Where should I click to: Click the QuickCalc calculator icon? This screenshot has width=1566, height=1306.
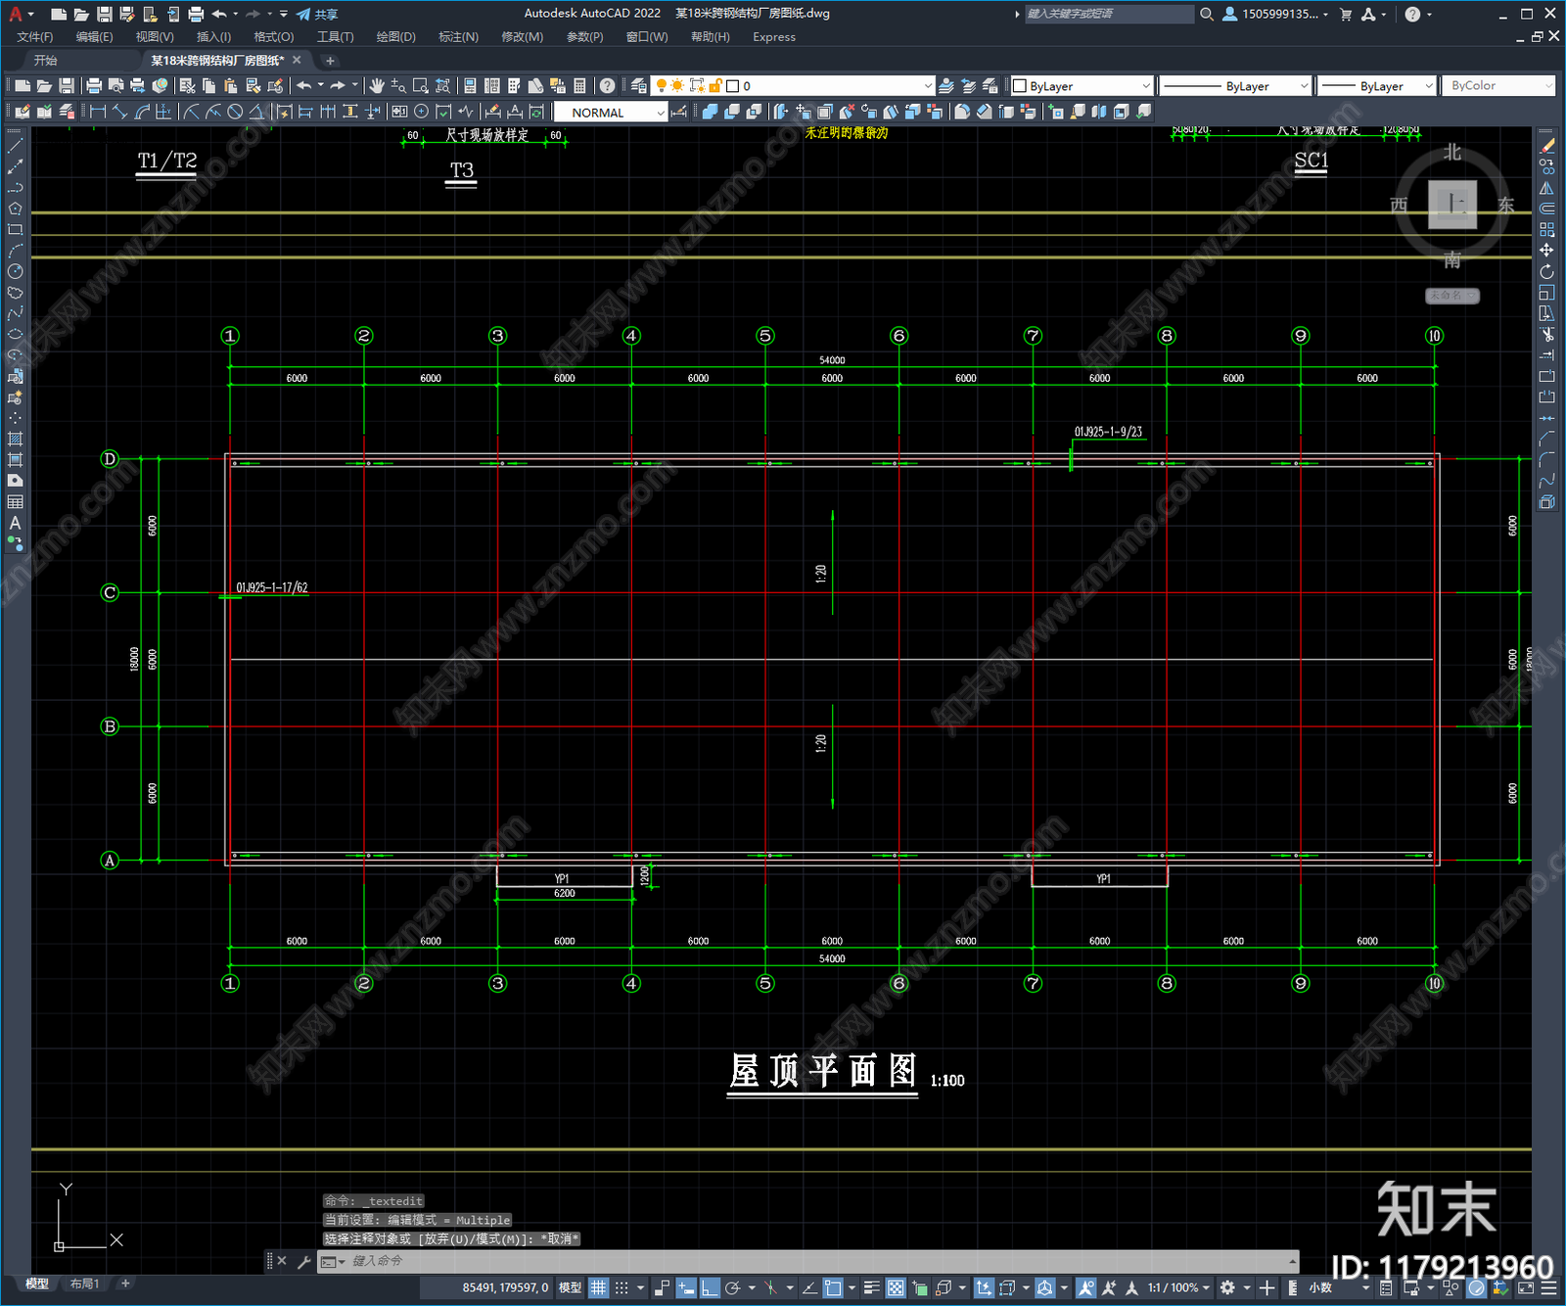coord(579,86)
